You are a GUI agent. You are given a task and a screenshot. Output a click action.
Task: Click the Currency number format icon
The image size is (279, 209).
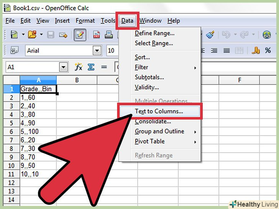click(256, 51)
